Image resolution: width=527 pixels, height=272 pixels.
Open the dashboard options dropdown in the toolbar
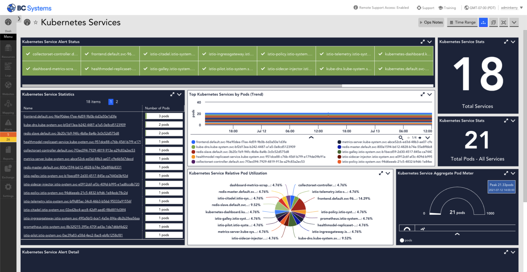[x=514, y=22]
